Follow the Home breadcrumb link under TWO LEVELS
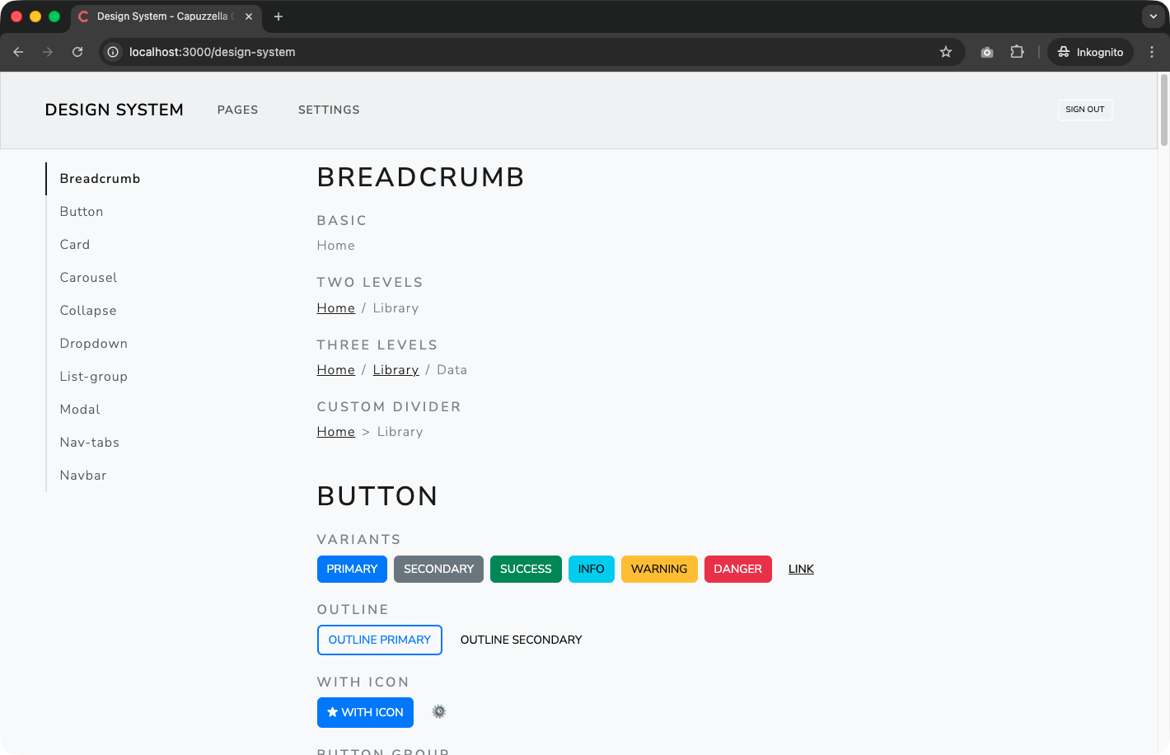 335,307
